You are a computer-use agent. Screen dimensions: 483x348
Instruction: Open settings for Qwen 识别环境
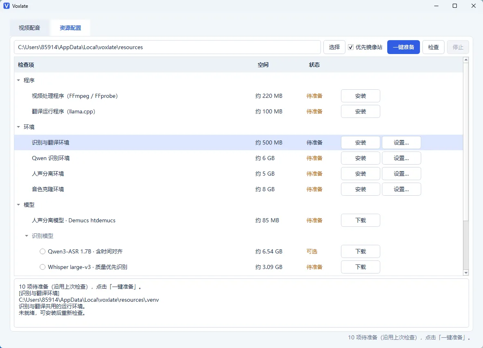(402, 158)
